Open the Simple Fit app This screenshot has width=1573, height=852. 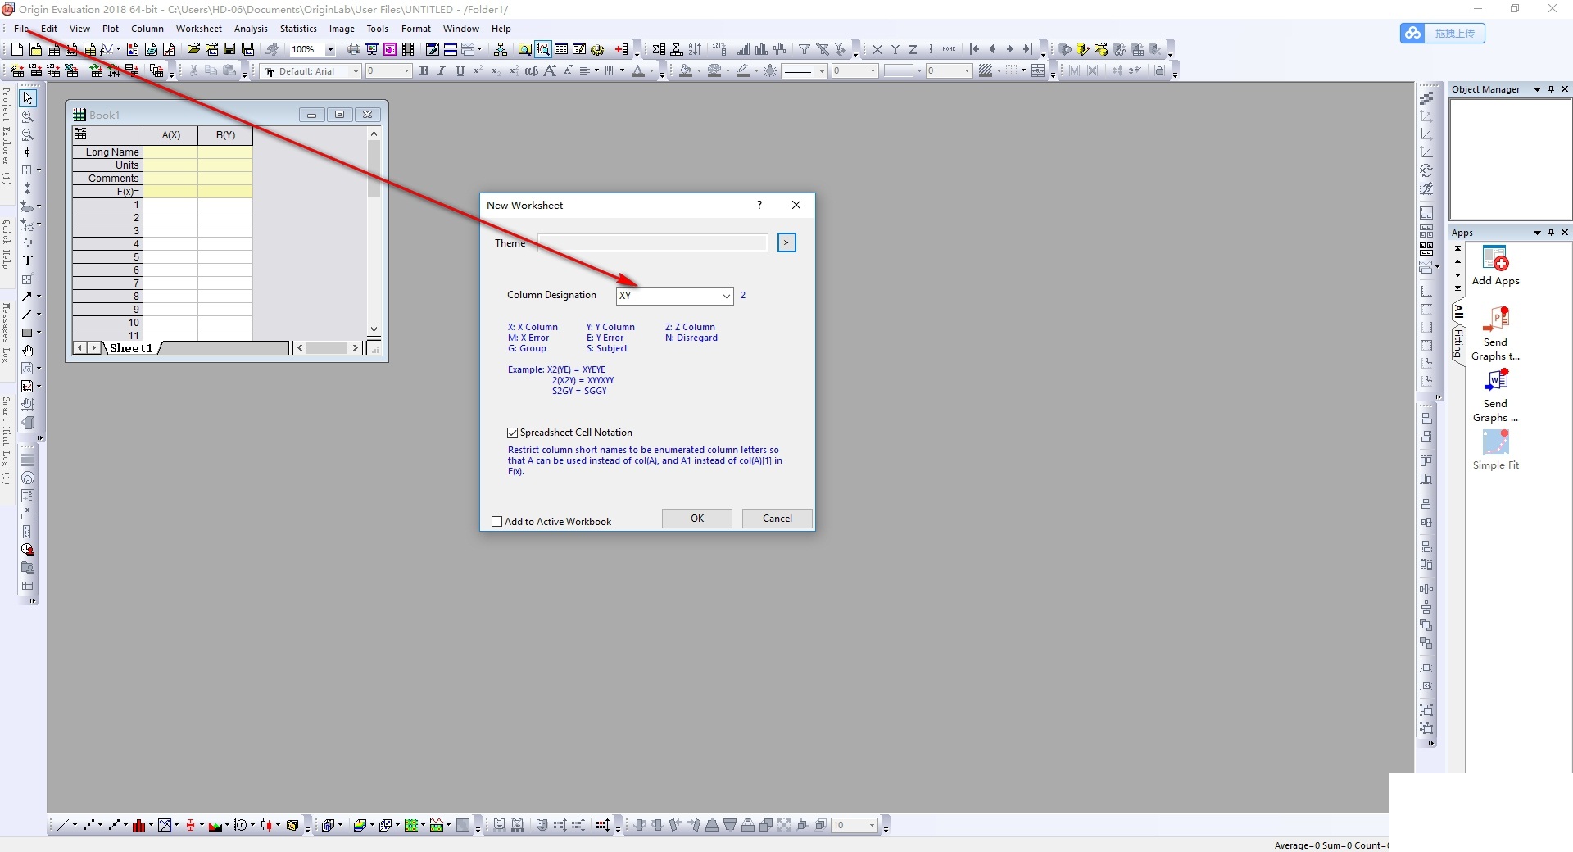click(1495, 450)
